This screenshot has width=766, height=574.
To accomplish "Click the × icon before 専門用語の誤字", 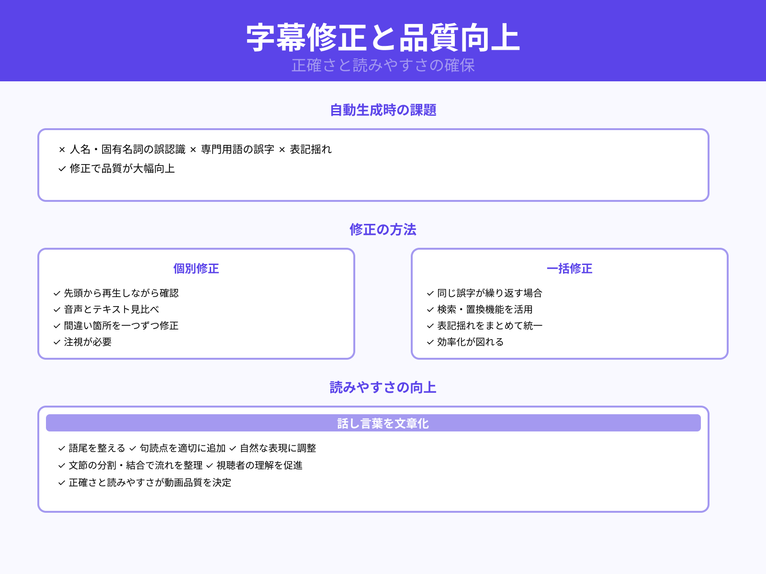I will pos(194,150).
